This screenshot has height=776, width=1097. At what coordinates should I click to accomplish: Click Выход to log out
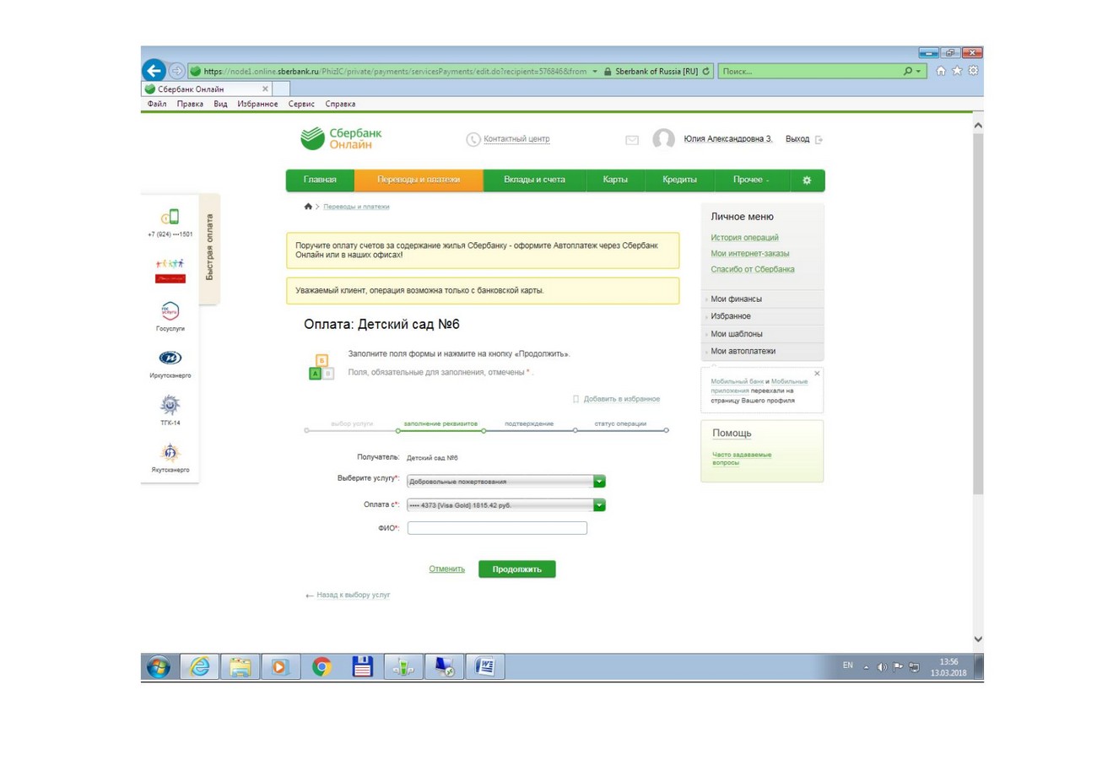pyautogui.click(x=797, y=139)
